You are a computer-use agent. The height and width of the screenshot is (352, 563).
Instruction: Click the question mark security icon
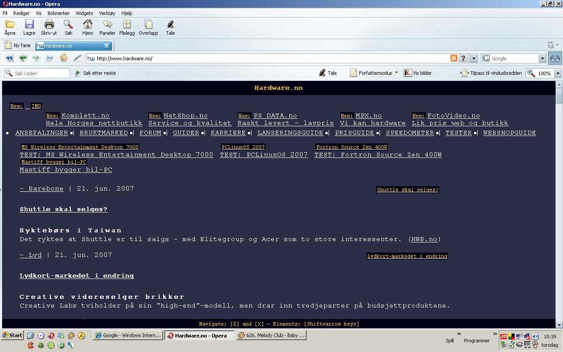(463, 58)
